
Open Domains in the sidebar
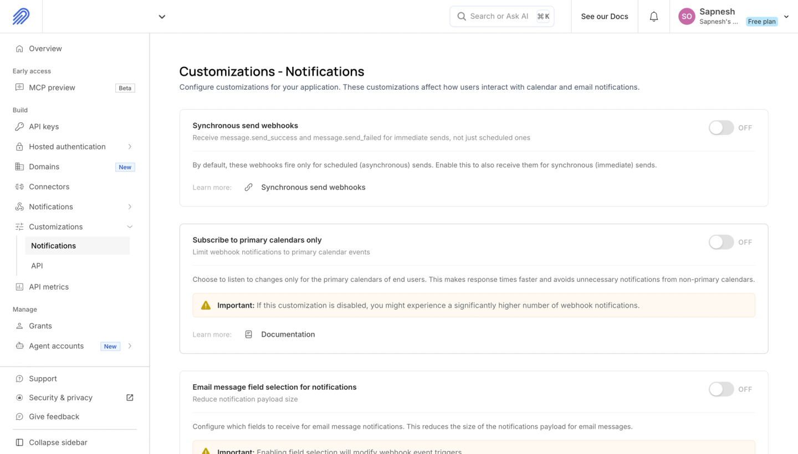(44, 167)
